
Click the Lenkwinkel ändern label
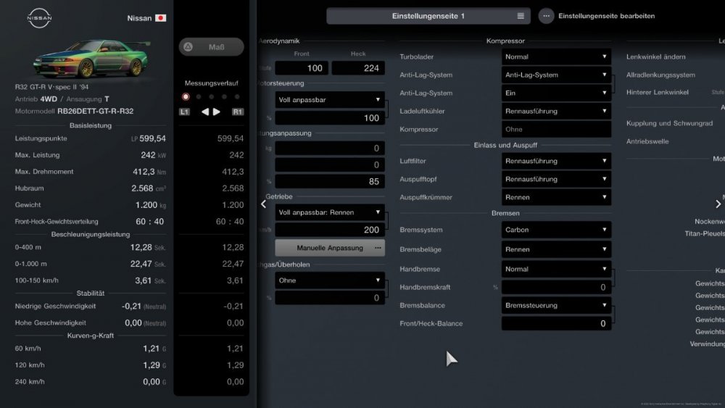point(655,57)
